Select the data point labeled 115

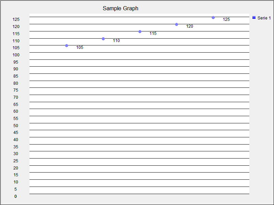(139, 31)
